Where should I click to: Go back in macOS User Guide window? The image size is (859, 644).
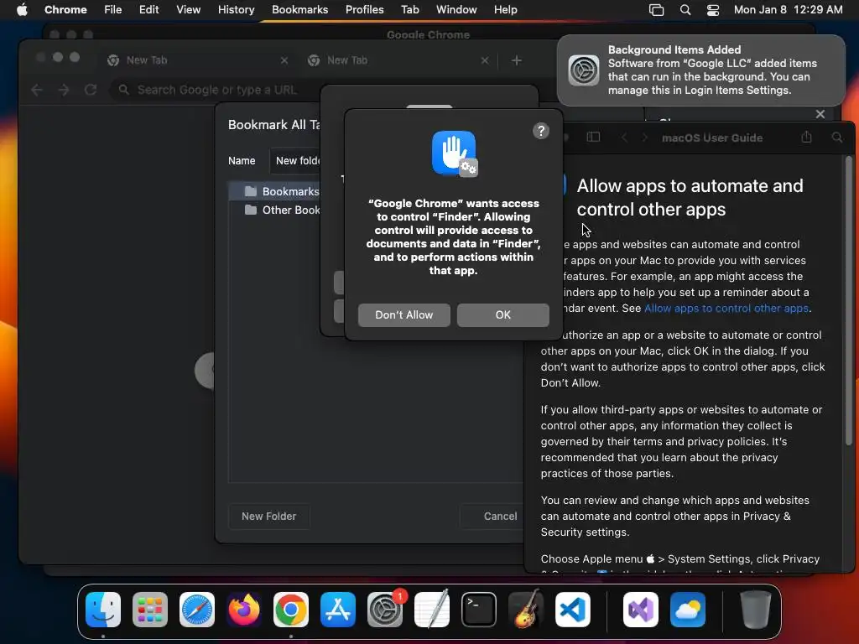pos(624,138)
